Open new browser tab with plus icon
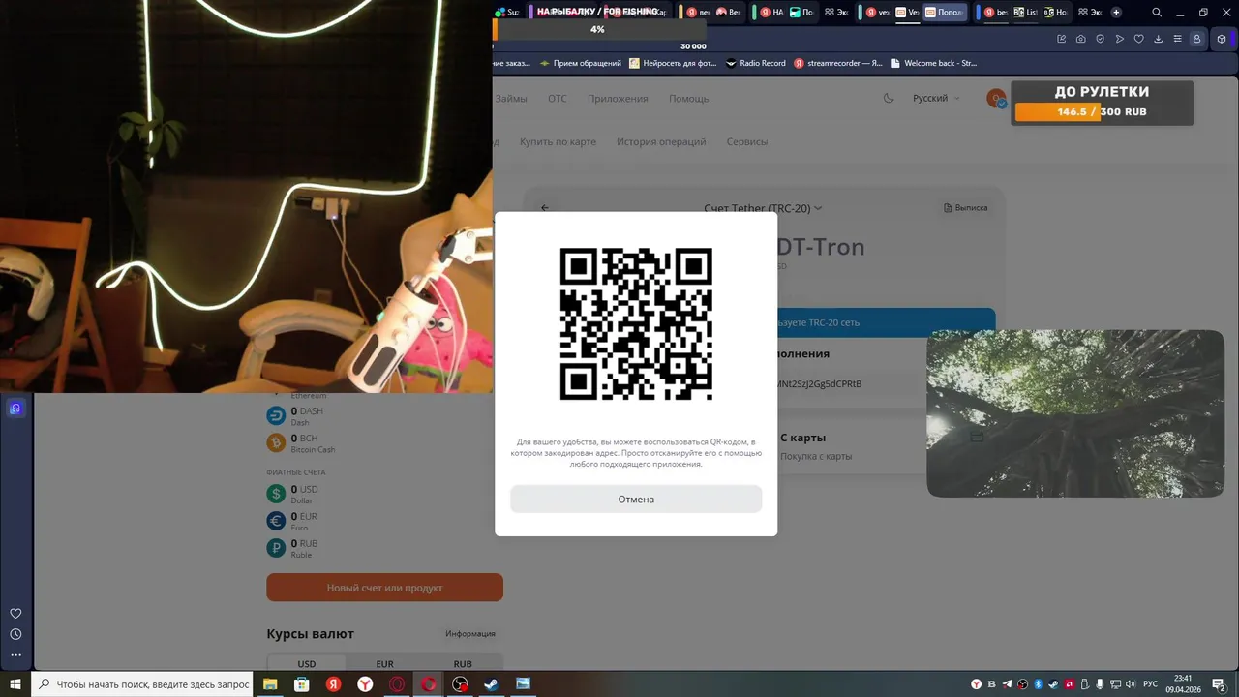 pyautogui.click(x=1116, y=13)
